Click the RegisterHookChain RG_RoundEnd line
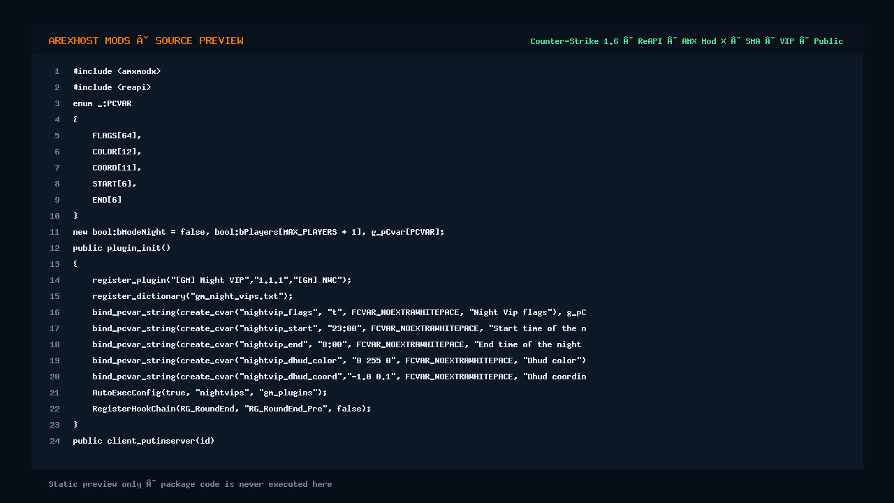Screen dimensions: 894x503 pos(232,409)
